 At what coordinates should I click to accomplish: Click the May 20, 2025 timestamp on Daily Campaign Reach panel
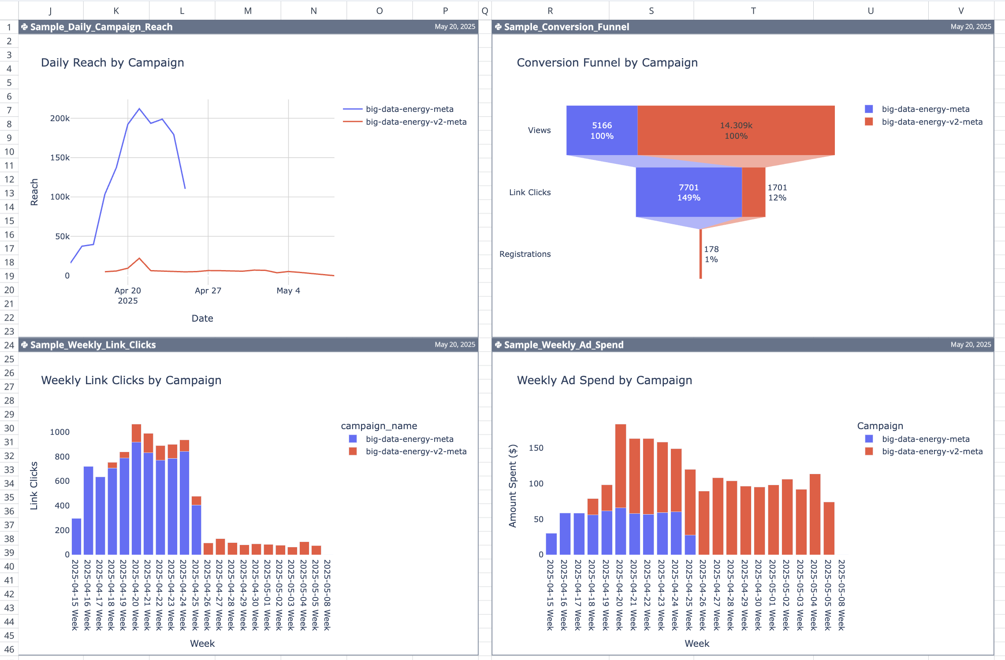click(x=454, y=27)
